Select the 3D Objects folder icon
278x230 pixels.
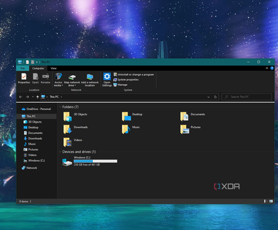(x=68, y=116)
